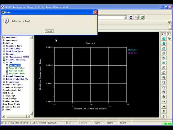Open Preprocessor in the Main Menu
Image resolution: width=173 pixels, height=130 pixels.
point(10,40)
